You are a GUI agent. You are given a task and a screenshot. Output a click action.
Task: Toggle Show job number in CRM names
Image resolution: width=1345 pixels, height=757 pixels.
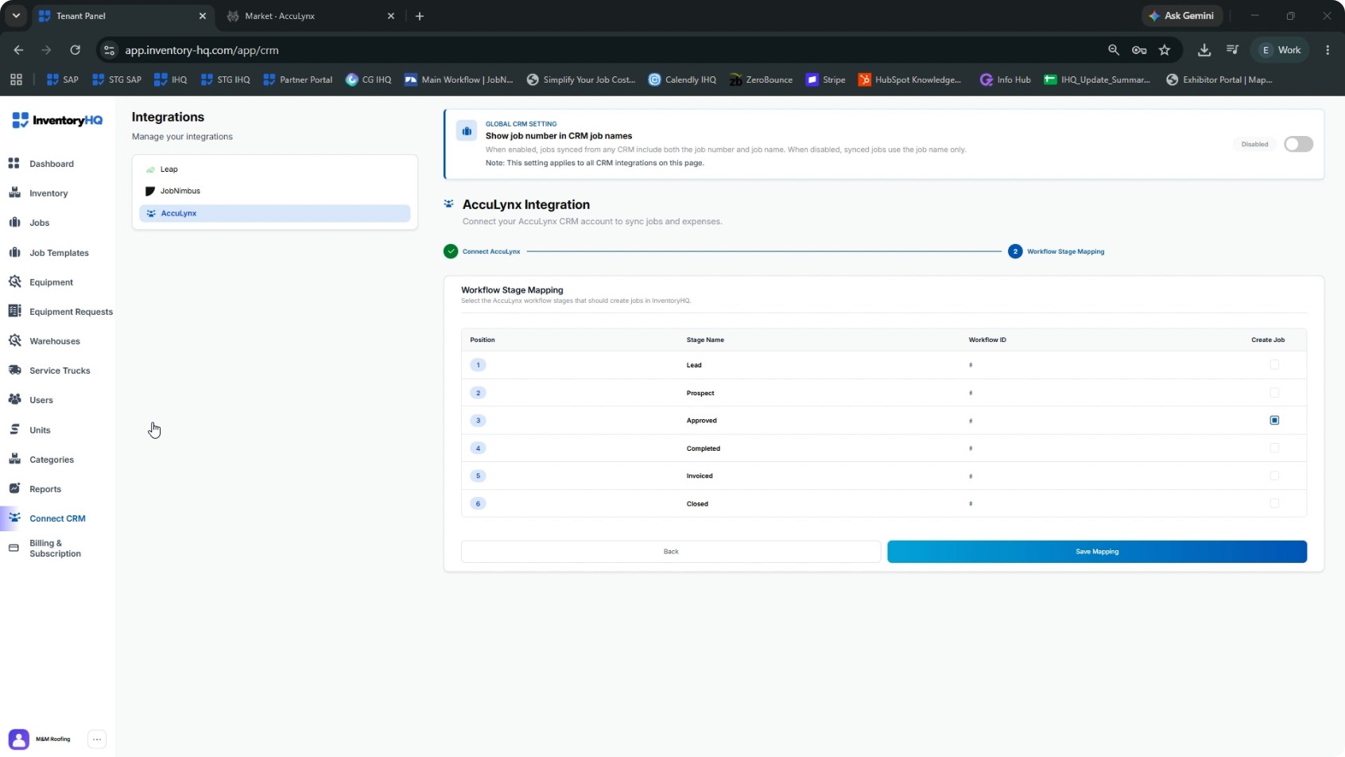pos(1298,144)
